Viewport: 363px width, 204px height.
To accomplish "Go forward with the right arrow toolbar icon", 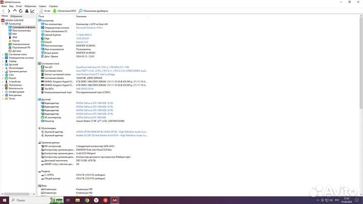I will pos(9,11).
